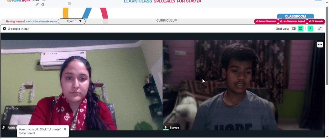The height and width of the screenshot is (139, 329).
Task: Click the '2 people in call' text
Action: [19, 29]
